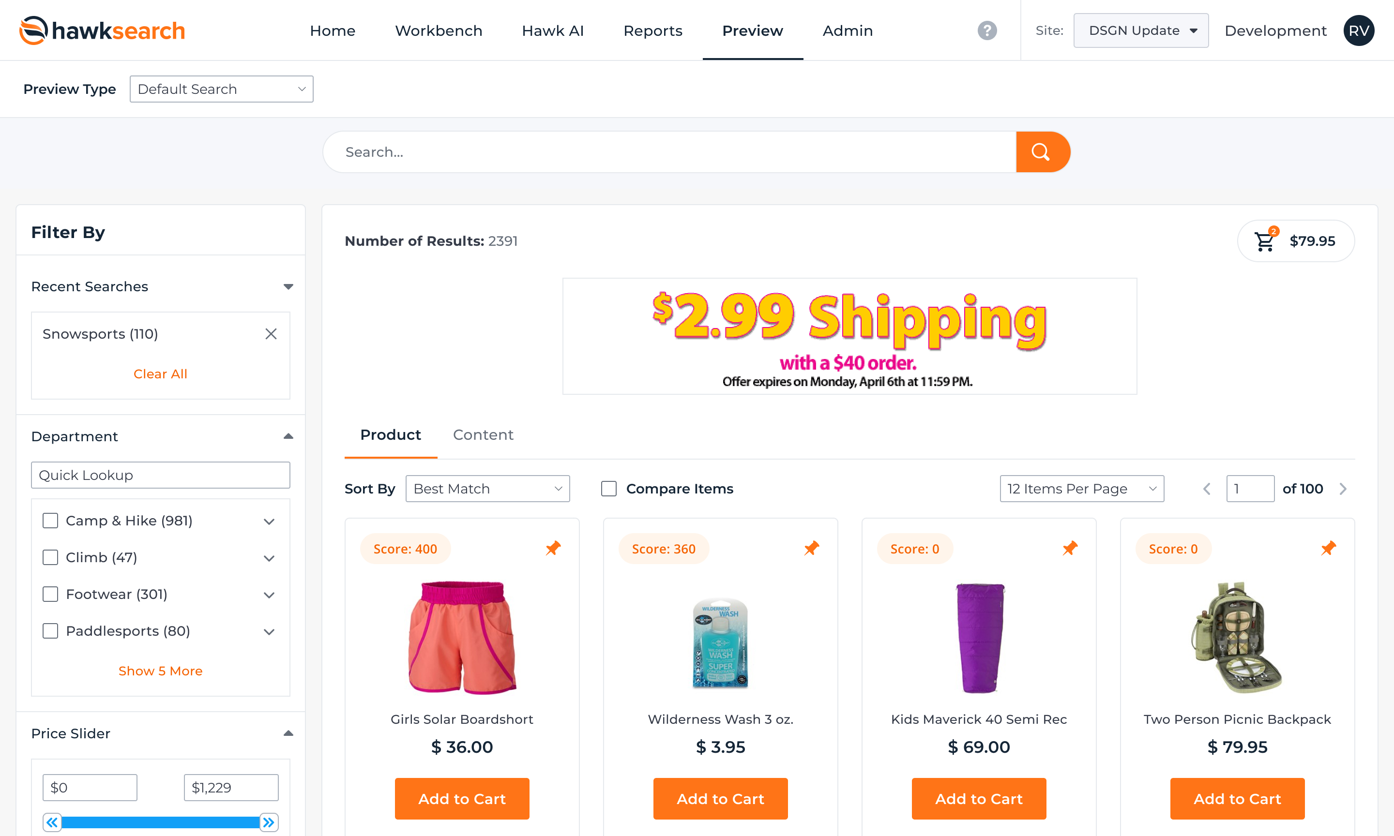Open the Sort By Best Match dropdown
Screen dimensions: 1394x836
pyautogui.click(x=487, y=489)
